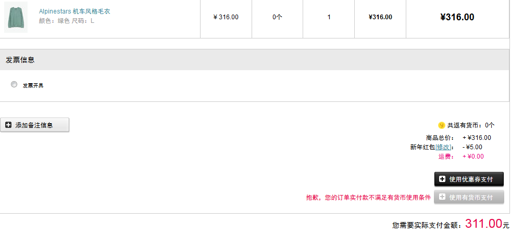Select the 发票开具 radio button
The height and width of the screenshot is (234, 511).
pyautogui.click(x=14, y=84)
